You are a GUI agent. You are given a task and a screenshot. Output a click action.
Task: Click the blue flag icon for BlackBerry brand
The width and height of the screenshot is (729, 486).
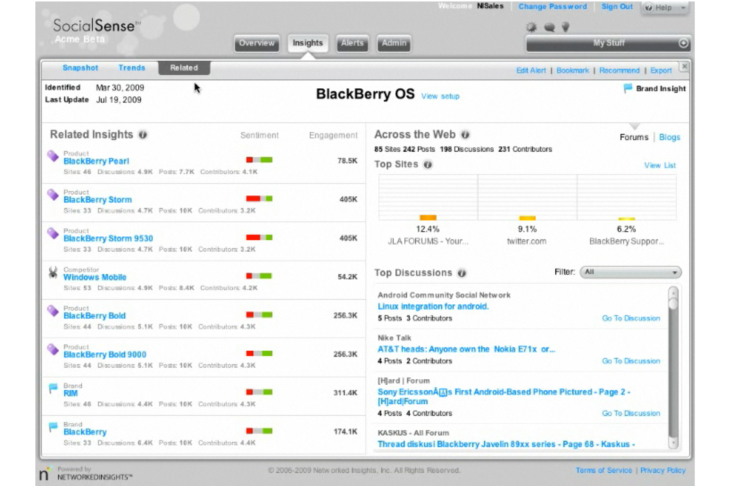pyautogui.click(x=53, y=427)
